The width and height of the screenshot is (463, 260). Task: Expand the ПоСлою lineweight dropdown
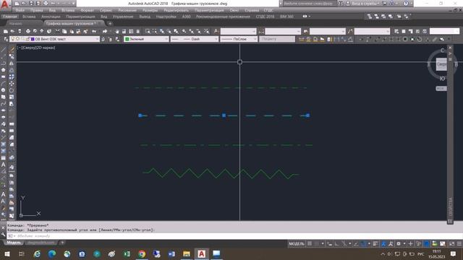pos(239,39)
